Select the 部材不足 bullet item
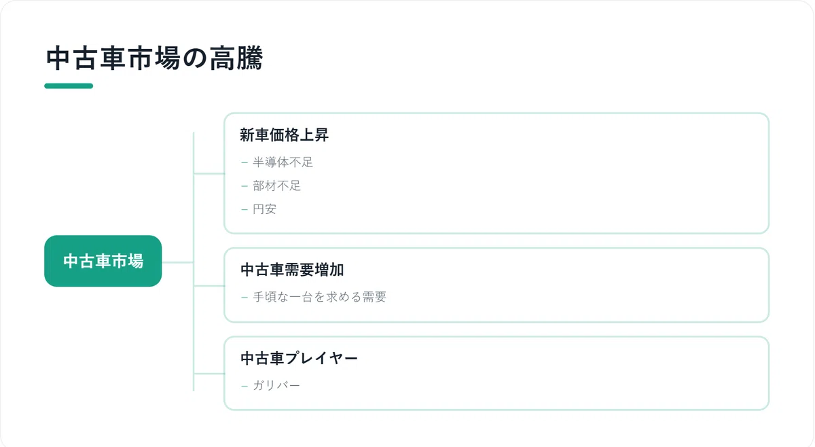This screenshot has height=447, width=815. pyautogui.click(x=277, y=185)
